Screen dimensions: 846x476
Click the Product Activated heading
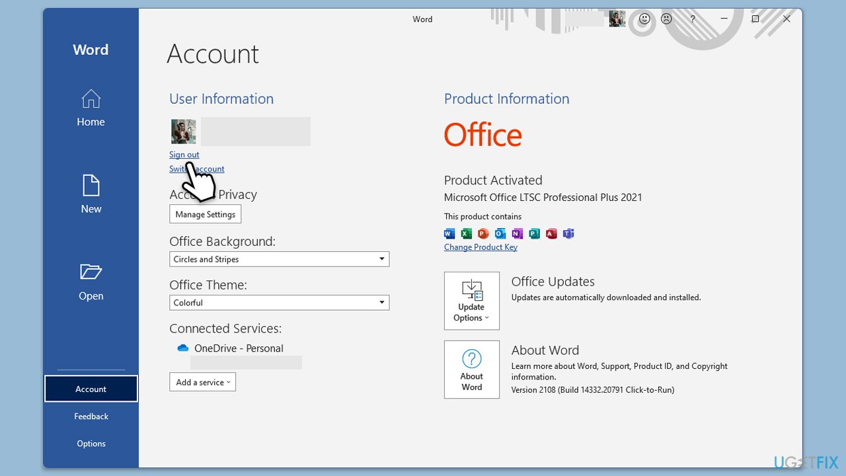493,180
